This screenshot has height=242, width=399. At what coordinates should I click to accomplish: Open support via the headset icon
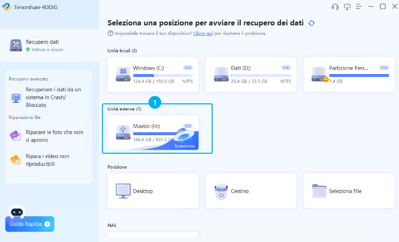335,7
